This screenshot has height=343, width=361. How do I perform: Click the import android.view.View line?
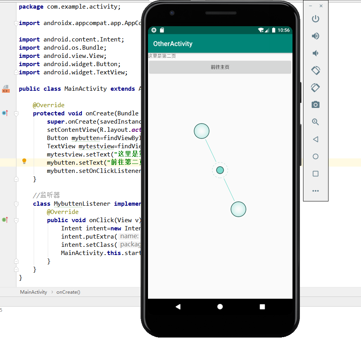[x=63, y=56]
